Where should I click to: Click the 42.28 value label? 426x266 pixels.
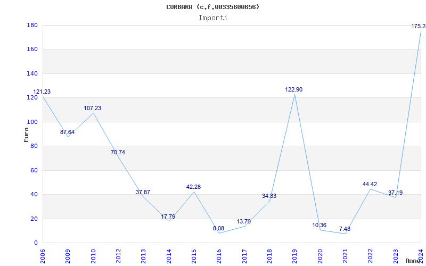193,187
